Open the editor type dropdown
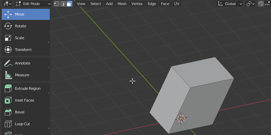 tap(7, 4)
